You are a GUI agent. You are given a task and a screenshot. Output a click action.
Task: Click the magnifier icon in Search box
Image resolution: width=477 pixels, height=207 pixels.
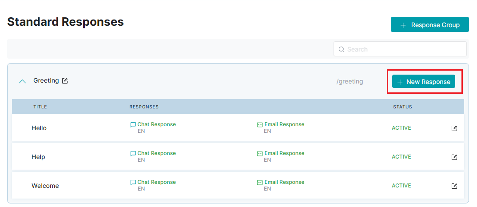342,49
